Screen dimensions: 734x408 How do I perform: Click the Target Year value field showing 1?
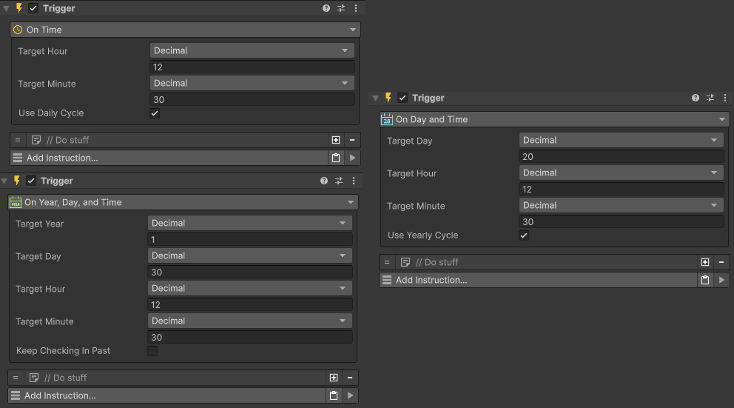[x=250, y=240]
